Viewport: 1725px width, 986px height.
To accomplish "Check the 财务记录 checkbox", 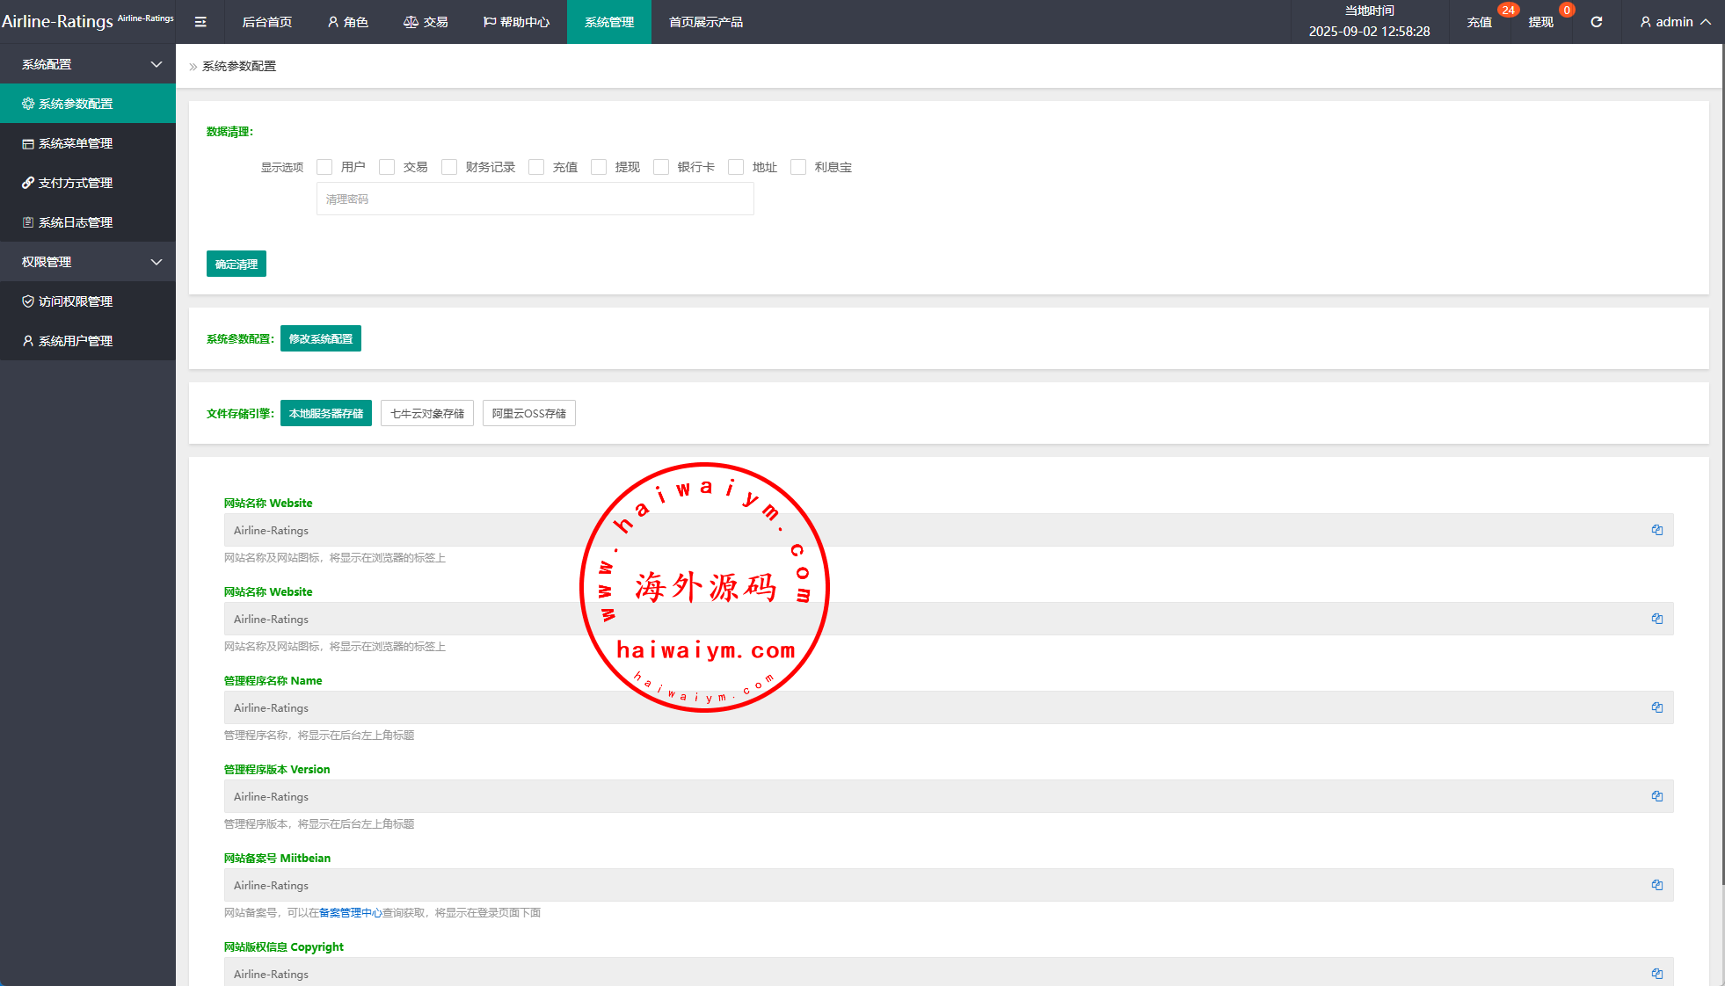I will tap(449, 167).
